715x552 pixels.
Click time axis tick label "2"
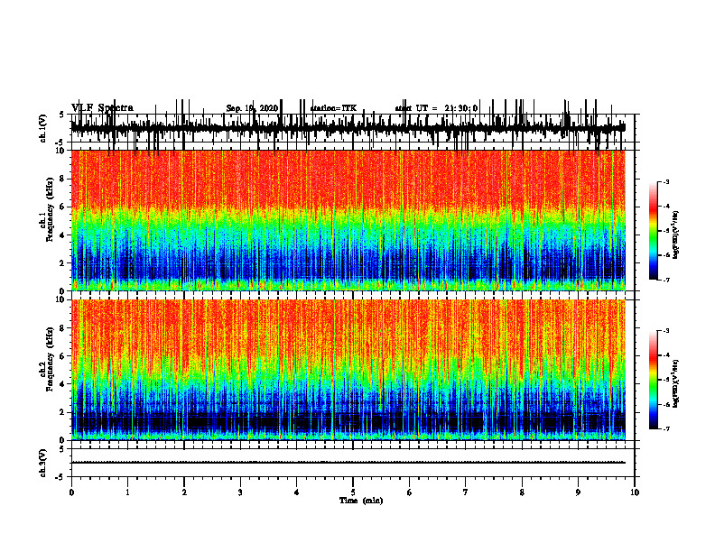pyautogui.click(x=184, y=492)
